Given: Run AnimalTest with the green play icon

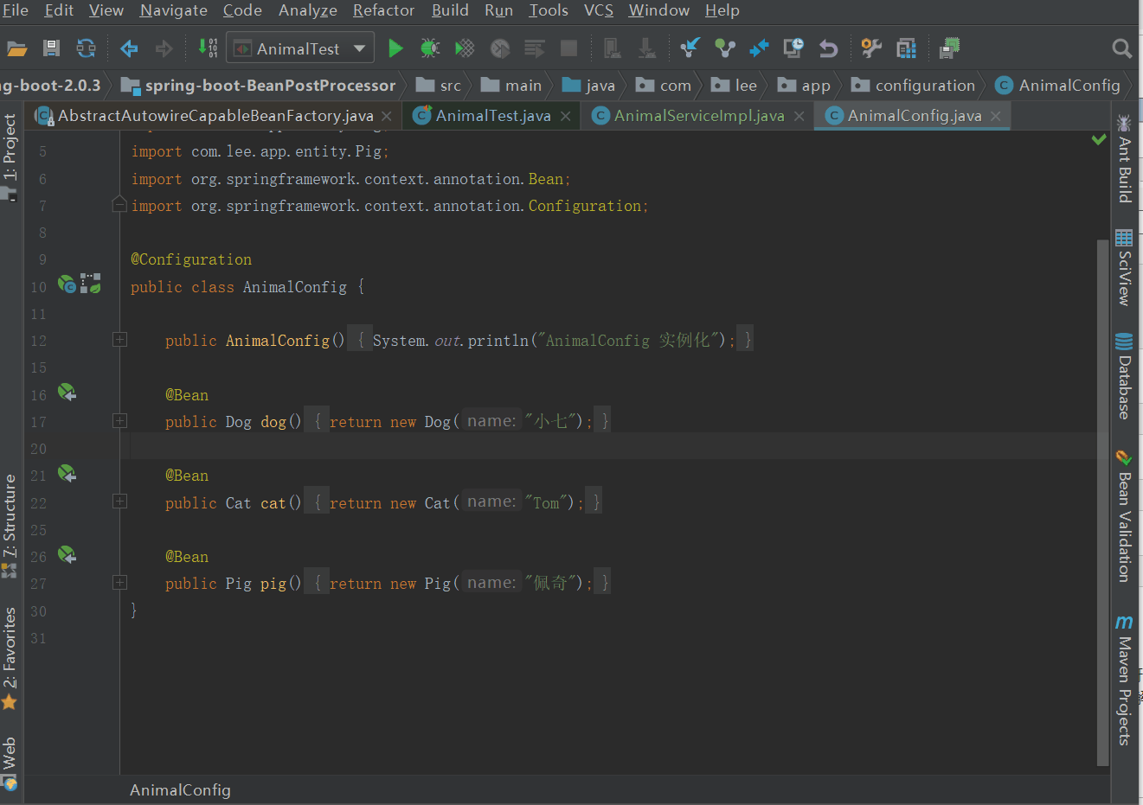Looking at the screenshot, I should [x=395, y=48].
